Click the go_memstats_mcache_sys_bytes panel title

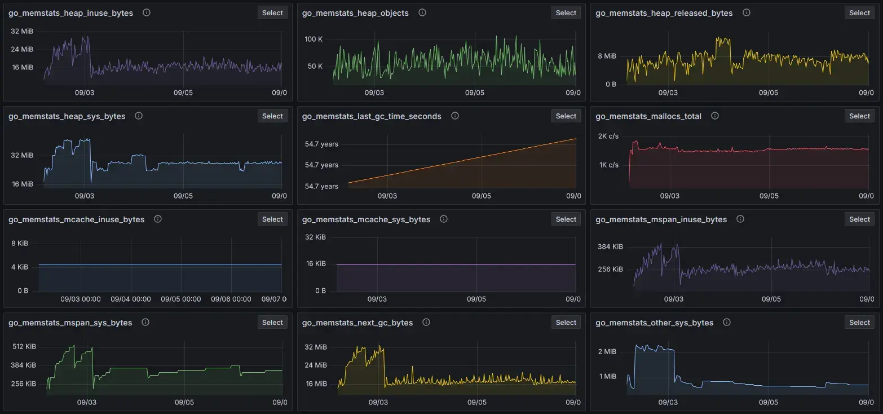point(367,219)
